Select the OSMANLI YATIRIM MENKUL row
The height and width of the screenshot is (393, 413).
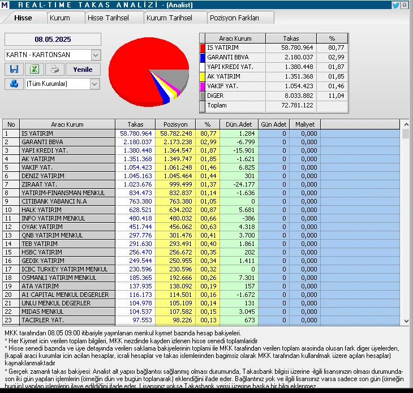coord(201,278)
